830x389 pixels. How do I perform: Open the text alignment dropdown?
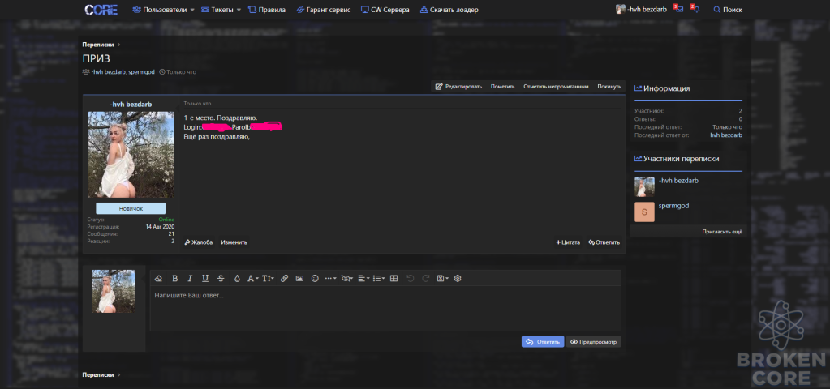pos(363,279)
